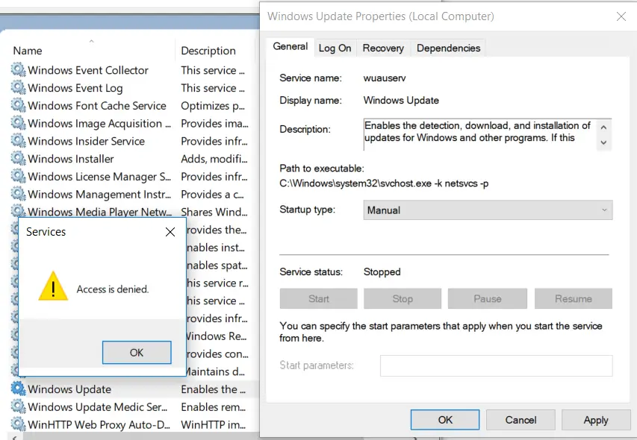Screen dimensions: 637x440
Task: Select the Windows Font Cache Service name
Action: click(x=96, y=105)
